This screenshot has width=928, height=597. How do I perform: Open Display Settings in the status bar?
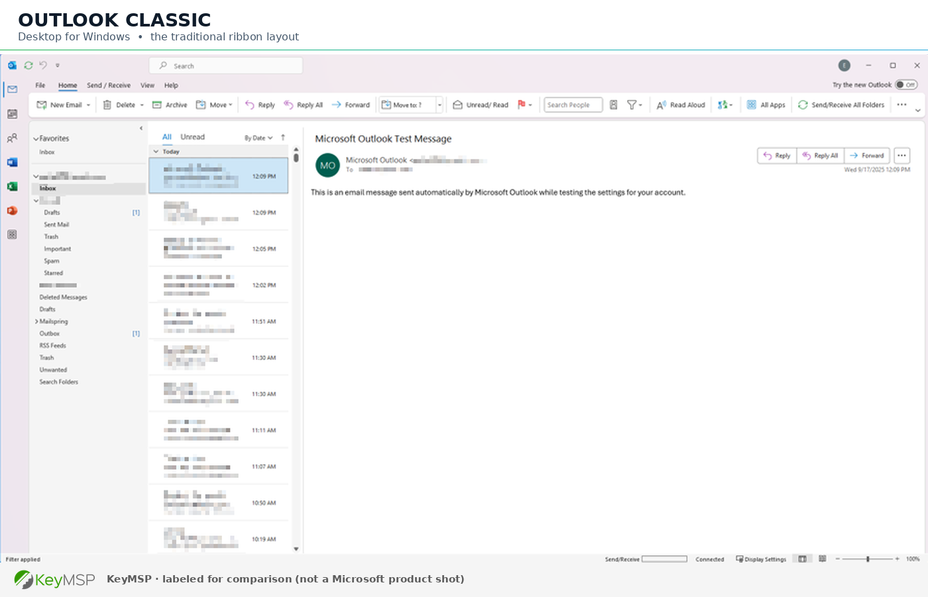(x=761, y=559)
